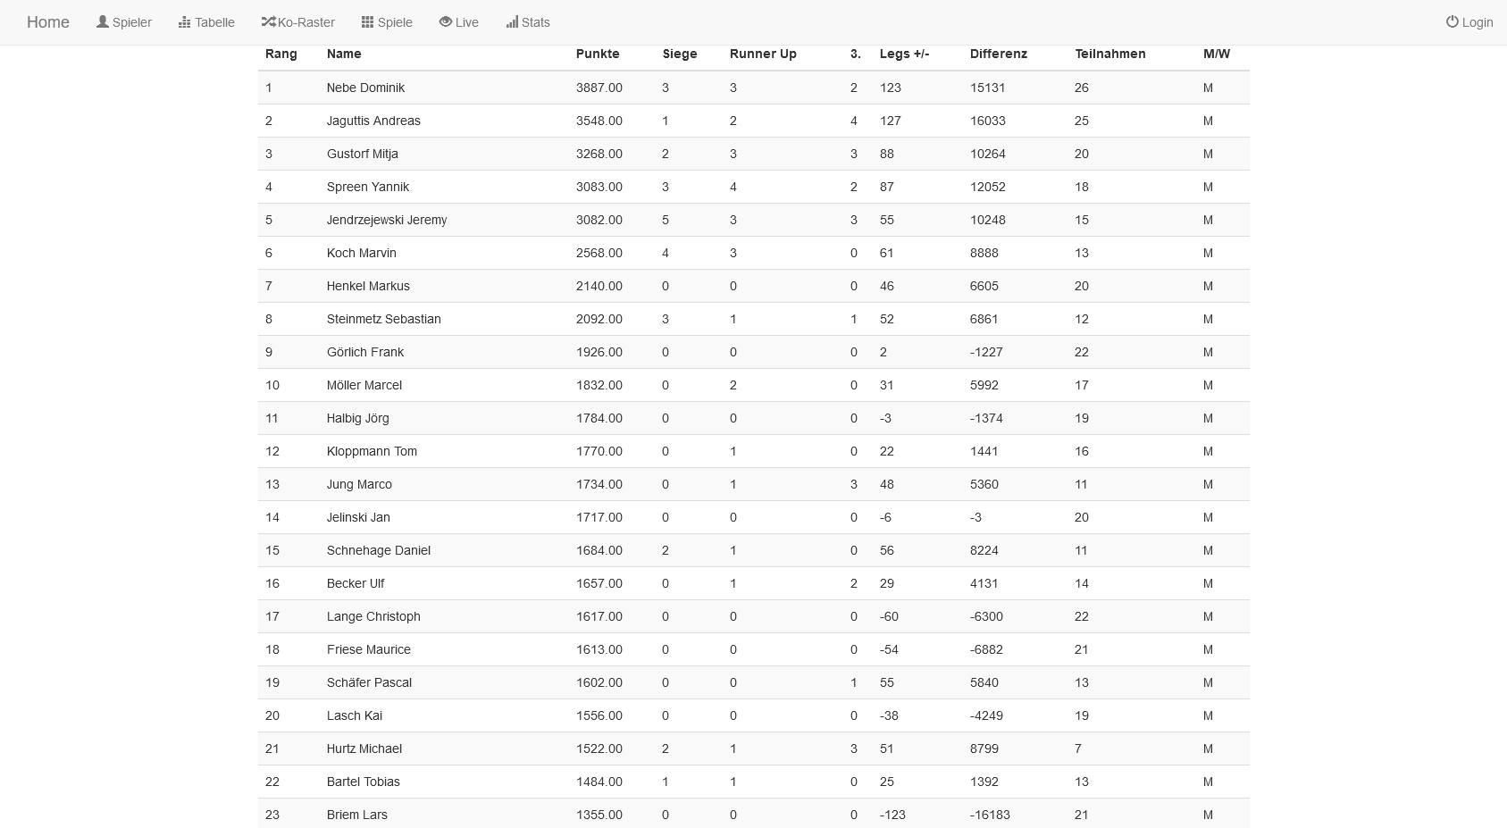1507x828 pixels.
Task: Click the Name column header
Action: (344, 54)
